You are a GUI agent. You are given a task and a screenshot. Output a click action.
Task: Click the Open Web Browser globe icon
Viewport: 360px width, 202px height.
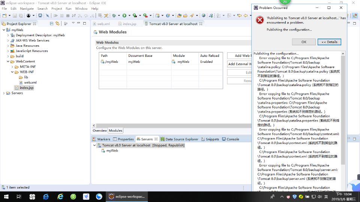[x=203, y=16]
